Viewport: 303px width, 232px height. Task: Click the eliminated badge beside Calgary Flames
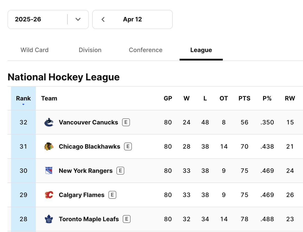[112, 195]
